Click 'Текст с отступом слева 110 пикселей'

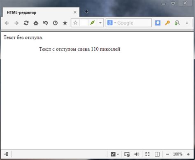tap(80, 49)
